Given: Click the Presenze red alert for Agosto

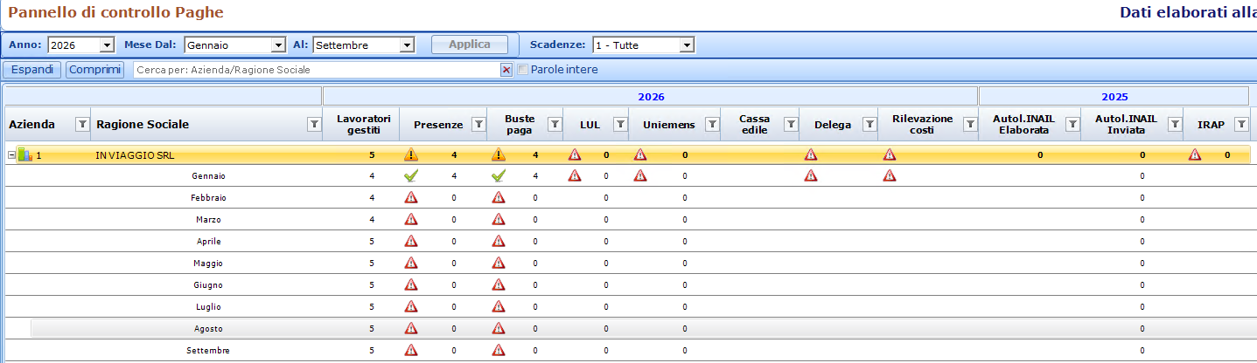Looking at the screenshot, I should [x=411, y=328].
